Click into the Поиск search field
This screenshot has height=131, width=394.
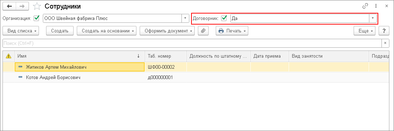[192, 43]
